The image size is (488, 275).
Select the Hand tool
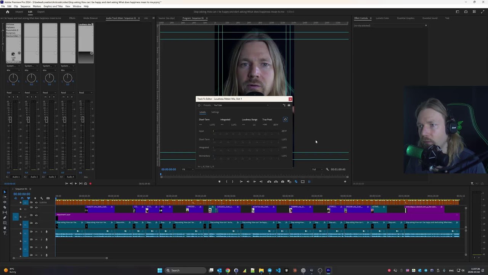click(x=5, y=228)
